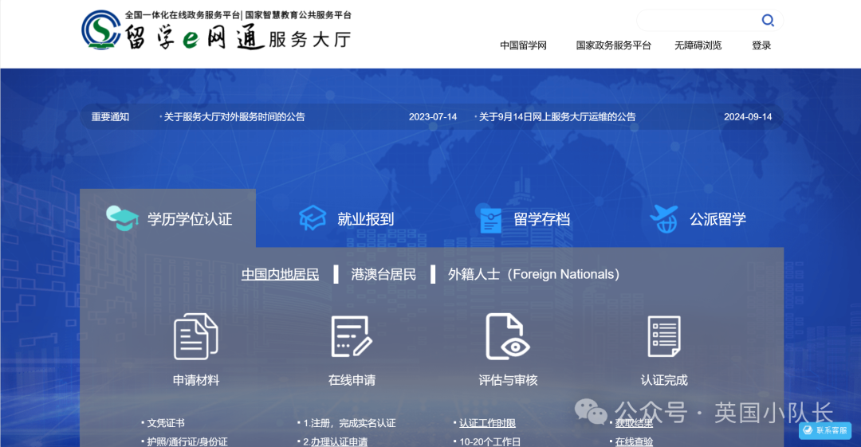Image resolution: width=861 pixels, height=447 pixels.
Task: Click the 重要通知 label
Action: (110, 117)
